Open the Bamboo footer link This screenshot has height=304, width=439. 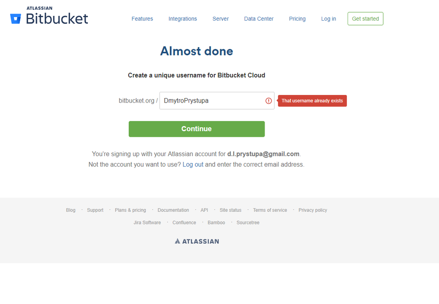[216, 223]
